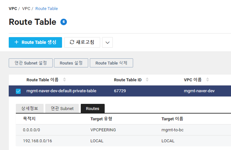Open 연관 Subnet 설정
The image size is (231, 150).
coord(30,63)
